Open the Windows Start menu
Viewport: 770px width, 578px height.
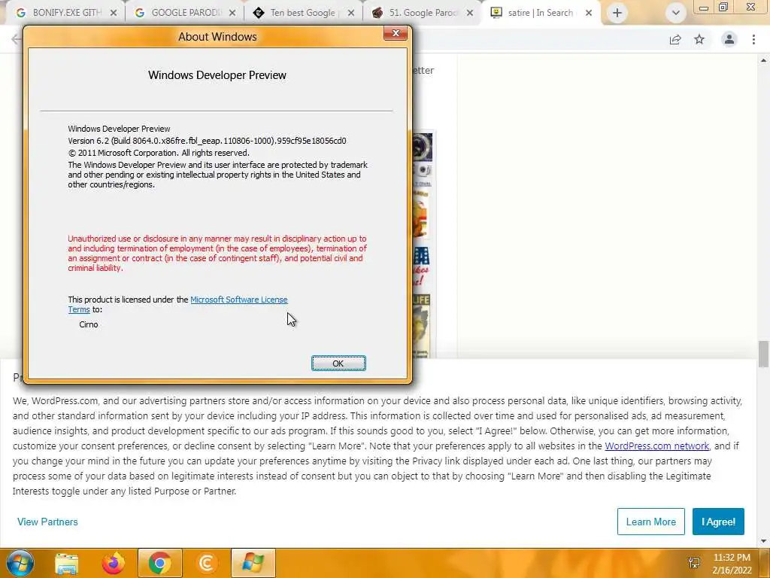(x=20, y=563)
